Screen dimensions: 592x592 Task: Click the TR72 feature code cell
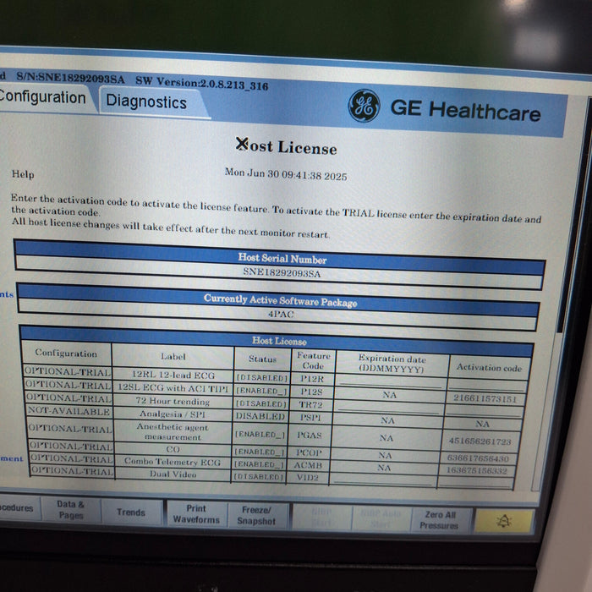[310, 405]
